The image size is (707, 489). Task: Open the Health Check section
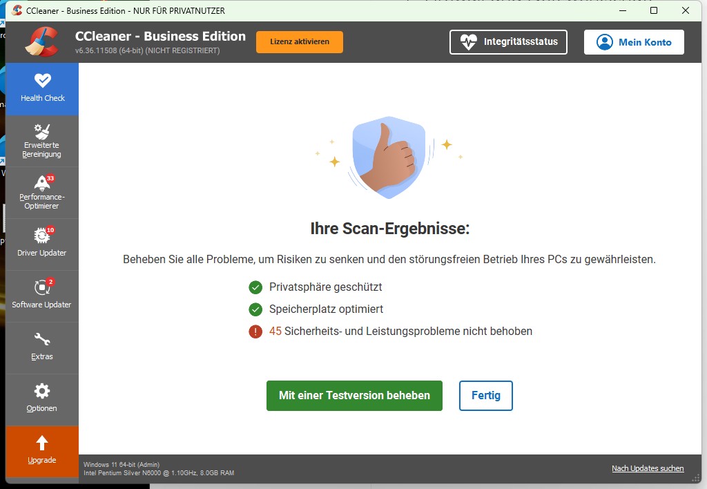pos(42,89)
